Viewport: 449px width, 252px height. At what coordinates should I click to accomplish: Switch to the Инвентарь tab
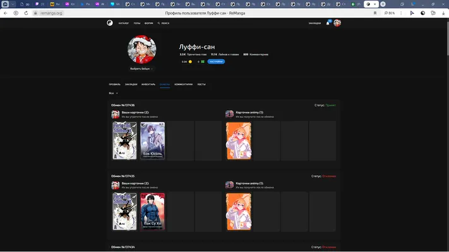click(148, 84)
